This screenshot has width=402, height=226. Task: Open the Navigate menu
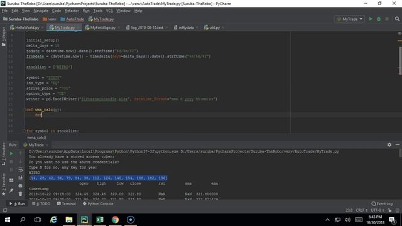tap(41, 11)
